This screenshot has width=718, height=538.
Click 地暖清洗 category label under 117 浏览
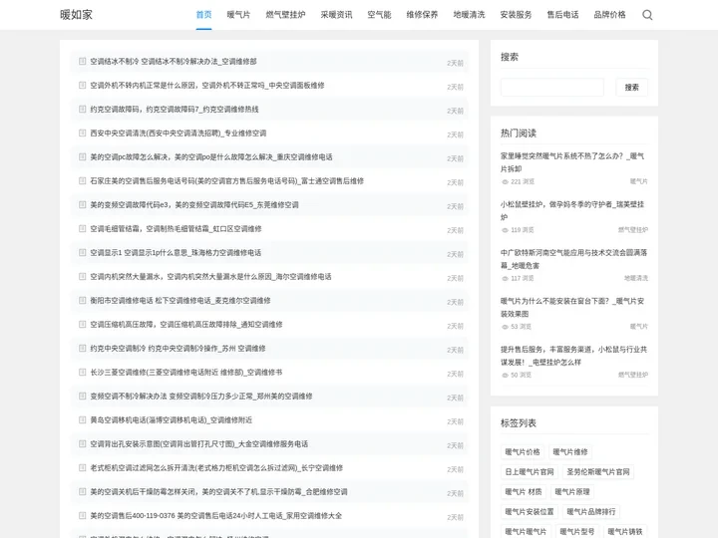(636, 278)
